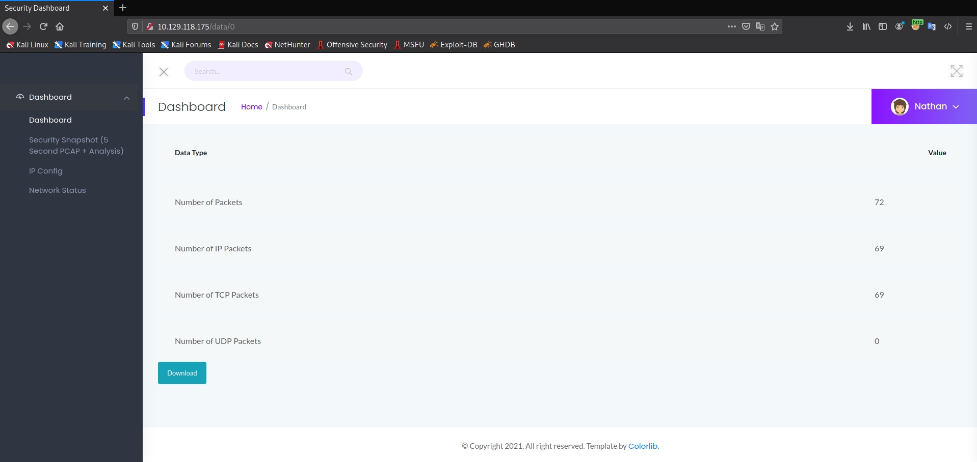Click Nathan's avatar picture
This screenshot has width=977, height=462.
900,106
